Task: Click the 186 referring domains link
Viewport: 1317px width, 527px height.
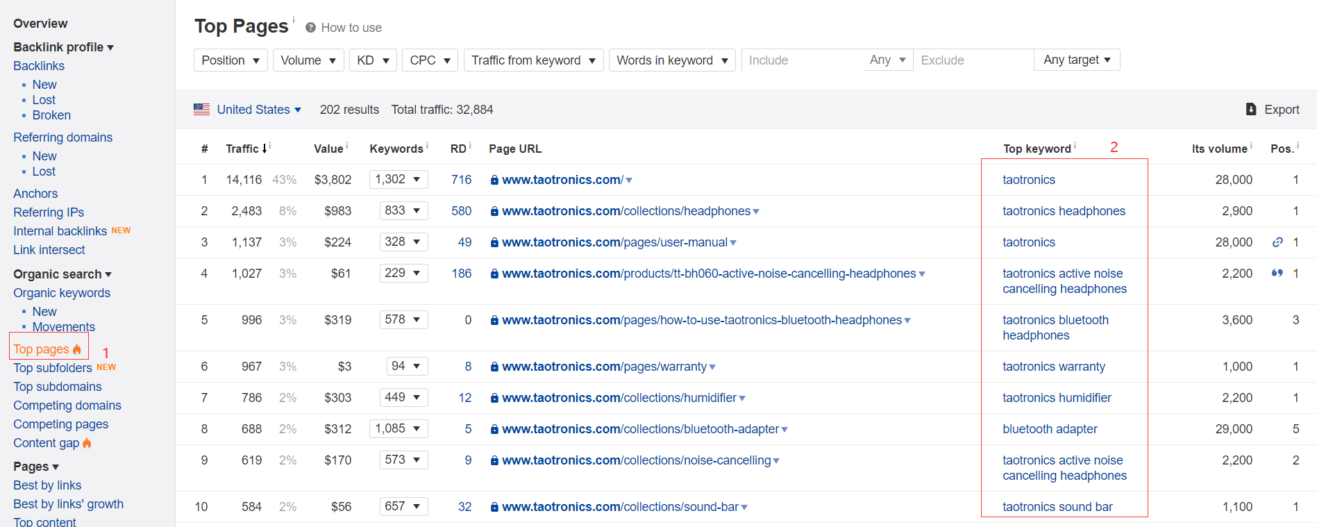Action: tap(461, 274)
